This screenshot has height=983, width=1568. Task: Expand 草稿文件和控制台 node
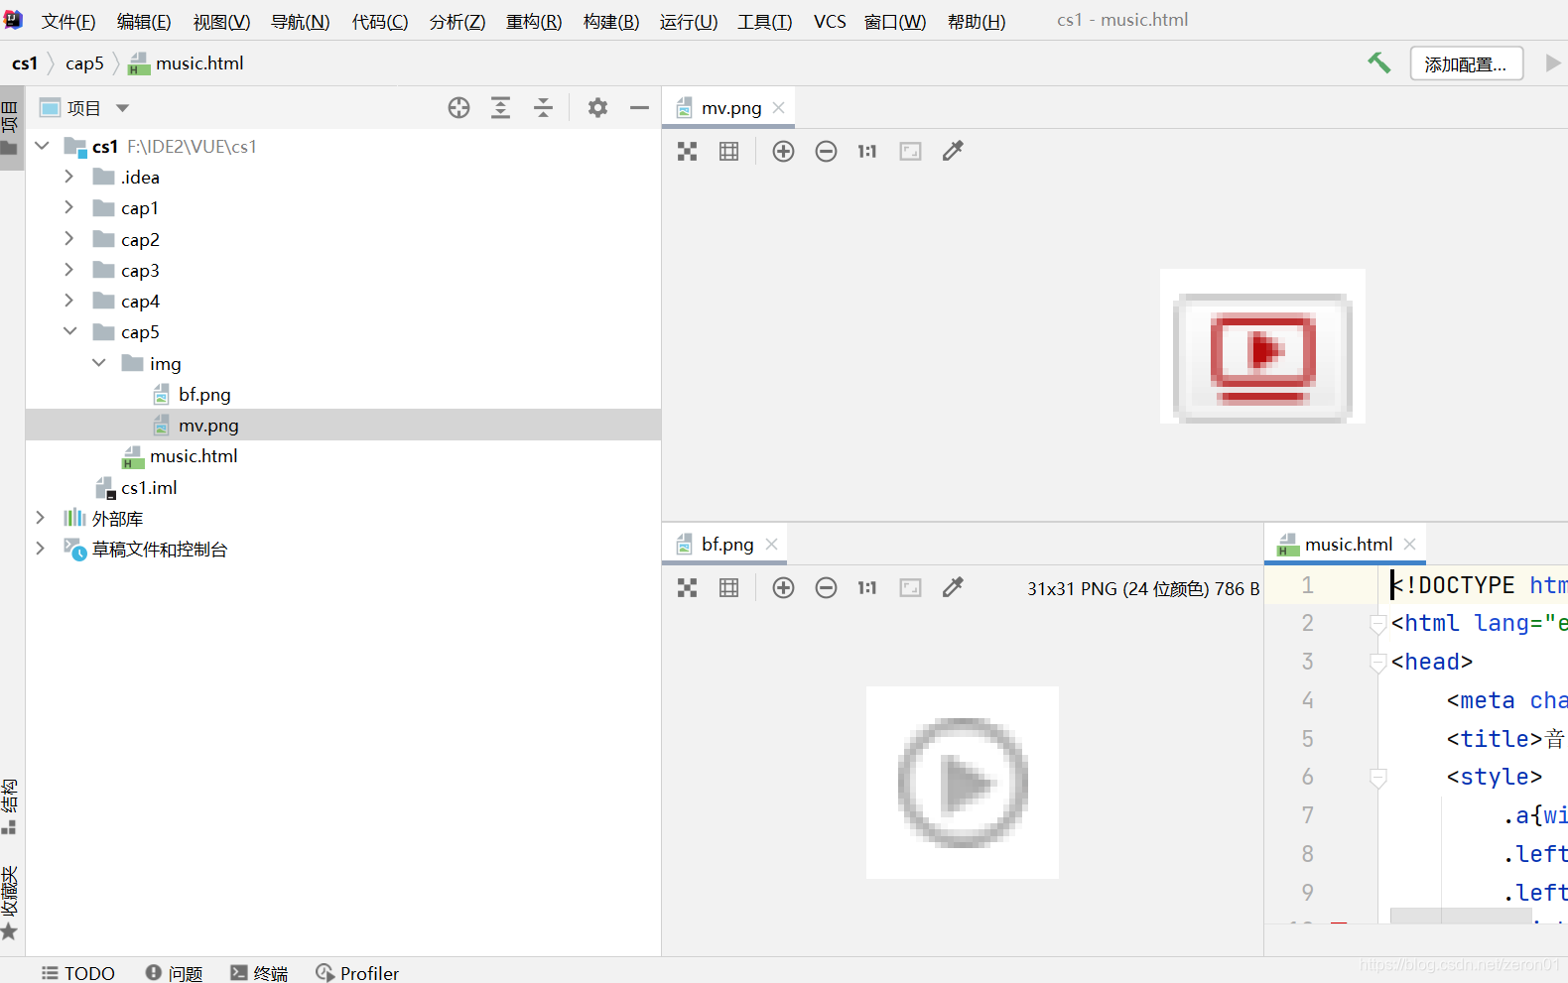[40, 549]
